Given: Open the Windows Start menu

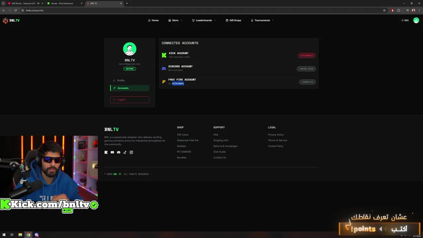Looking at the screenshot, I should pyautogui.click(x=4, y=235).
